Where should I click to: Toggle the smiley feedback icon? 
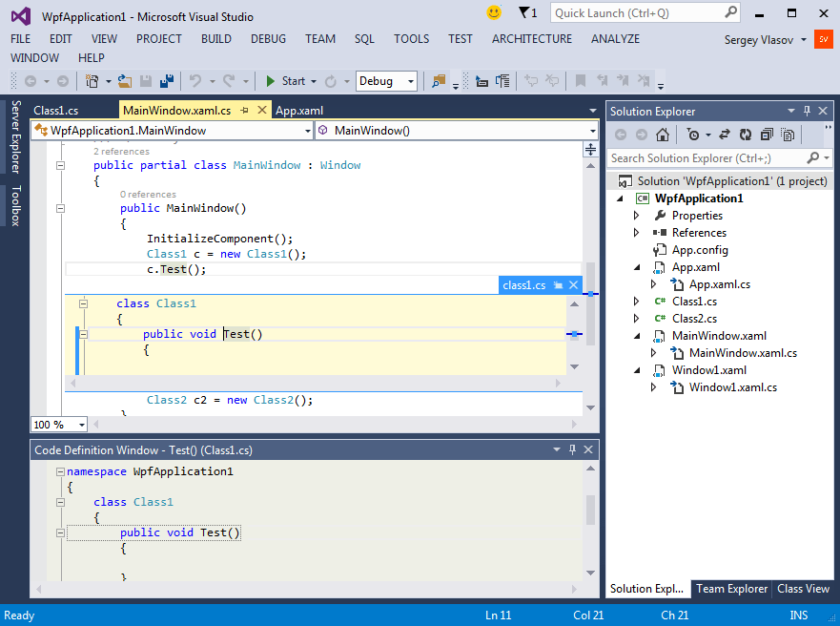(494, 13)
